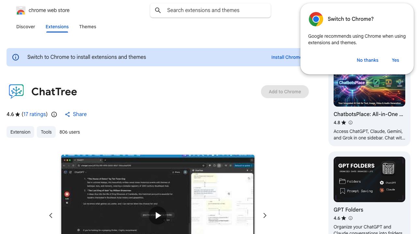Click the ChatTree extension logo
417x234 pixels.
(x=16, y=92)
